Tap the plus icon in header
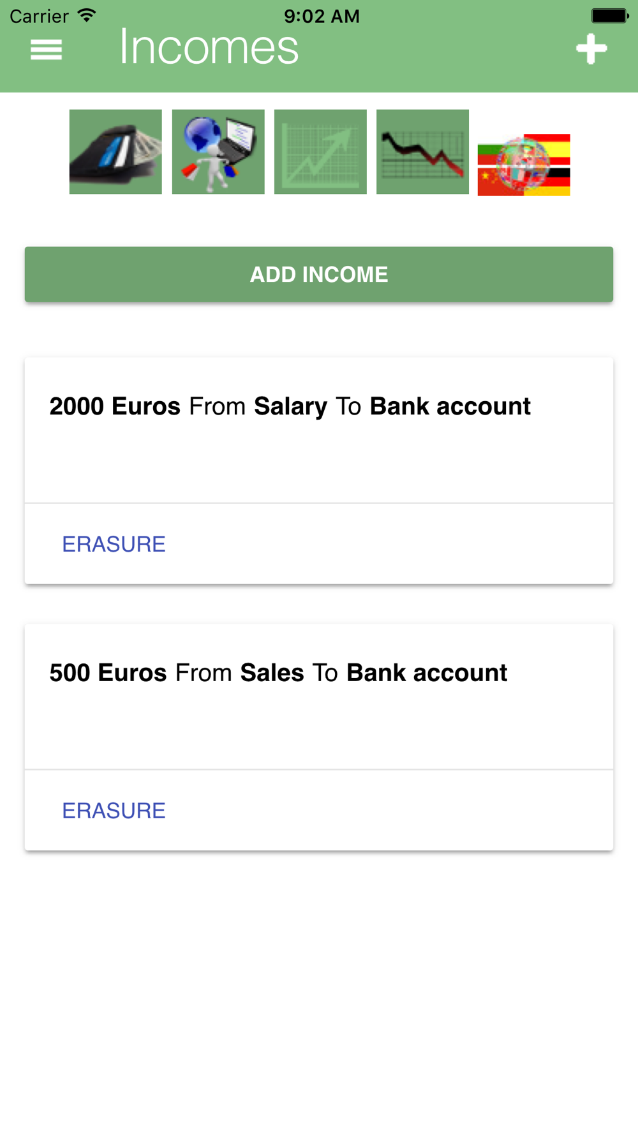Image resolution: width=638 pixels, height=1134 pixels. click(x=591, y=49)
